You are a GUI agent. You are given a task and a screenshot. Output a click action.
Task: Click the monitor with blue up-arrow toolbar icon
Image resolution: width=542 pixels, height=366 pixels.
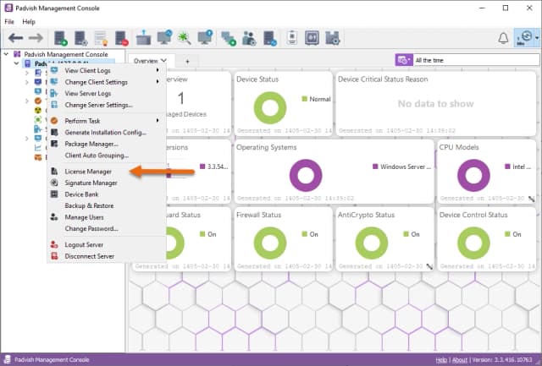point(205,38)
